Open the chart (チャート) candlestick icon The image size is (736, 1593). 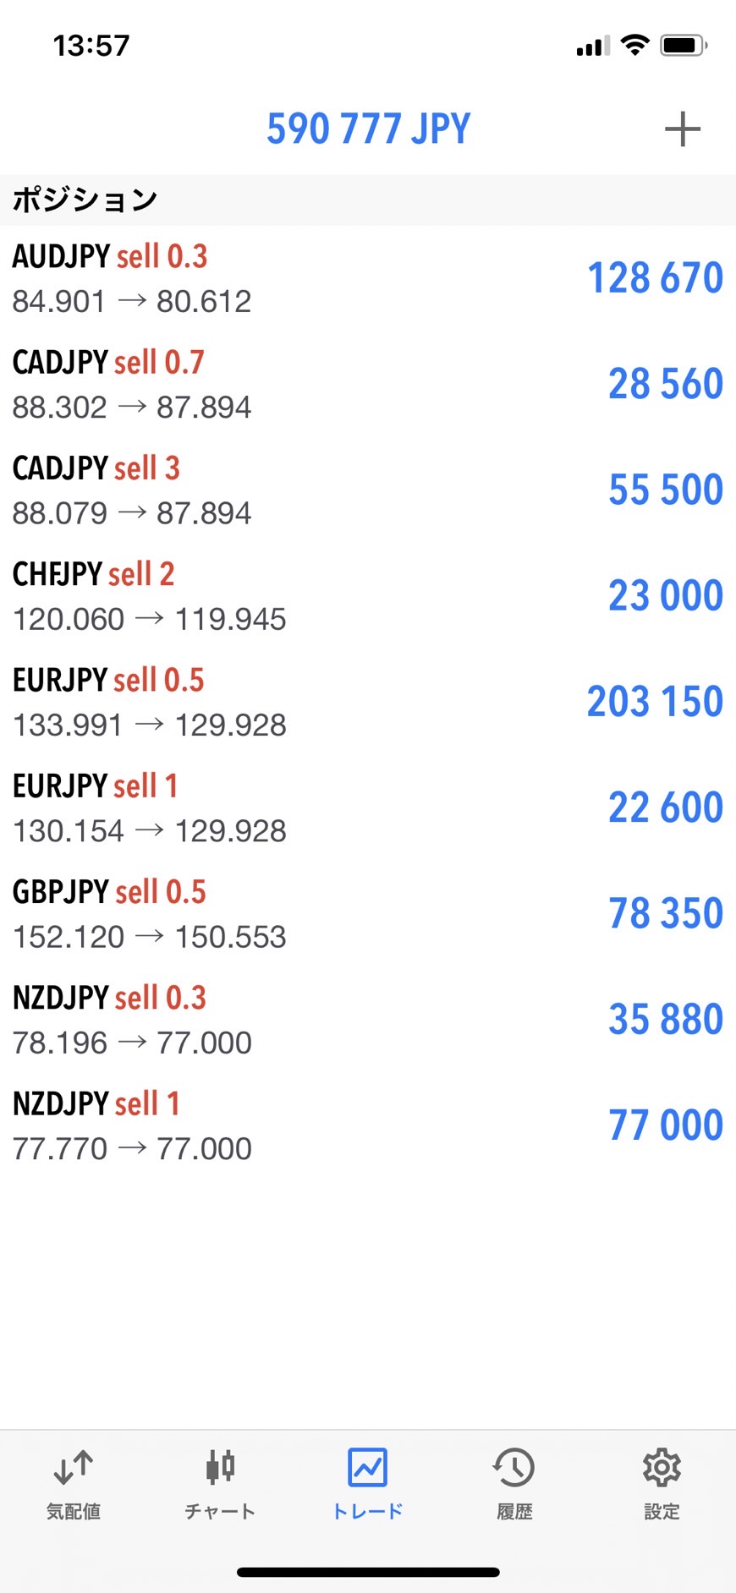point(220,1468)
